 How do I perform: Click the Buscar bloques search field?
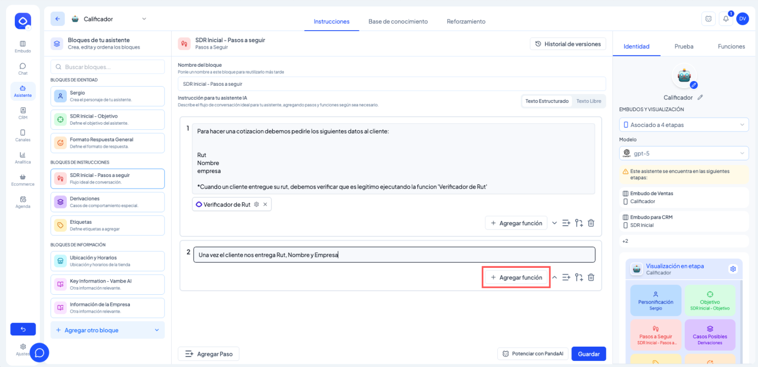[108, 67]
